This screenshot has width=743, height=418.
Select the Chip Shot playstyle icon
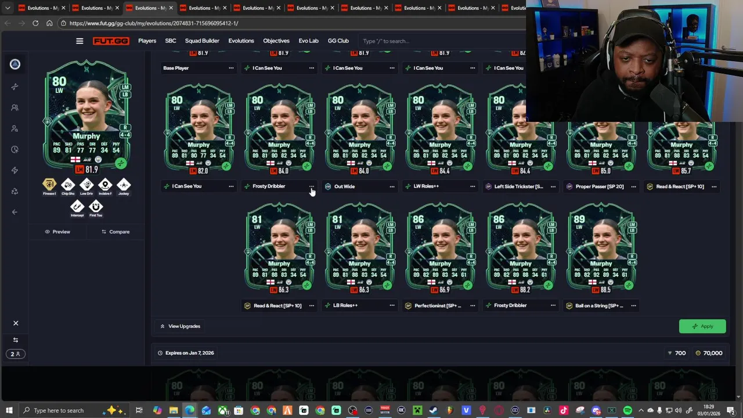(68, 187)
